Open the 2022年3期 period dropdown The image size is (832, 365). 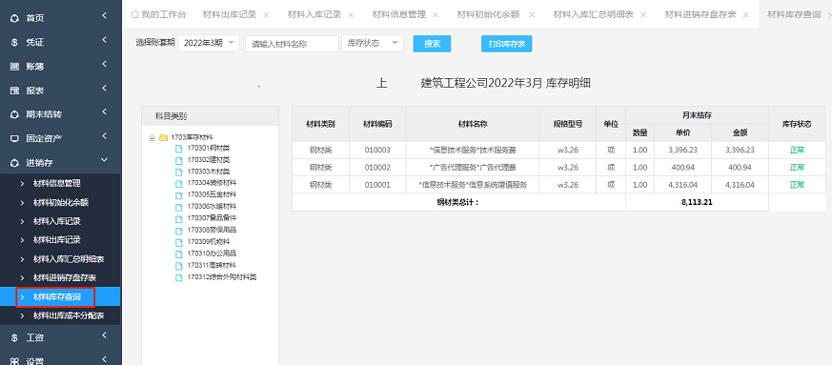(209, 44)
